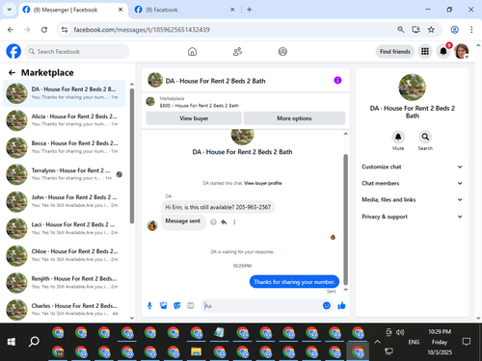Search in conversation magnifier icon

(x=425, y=137)
